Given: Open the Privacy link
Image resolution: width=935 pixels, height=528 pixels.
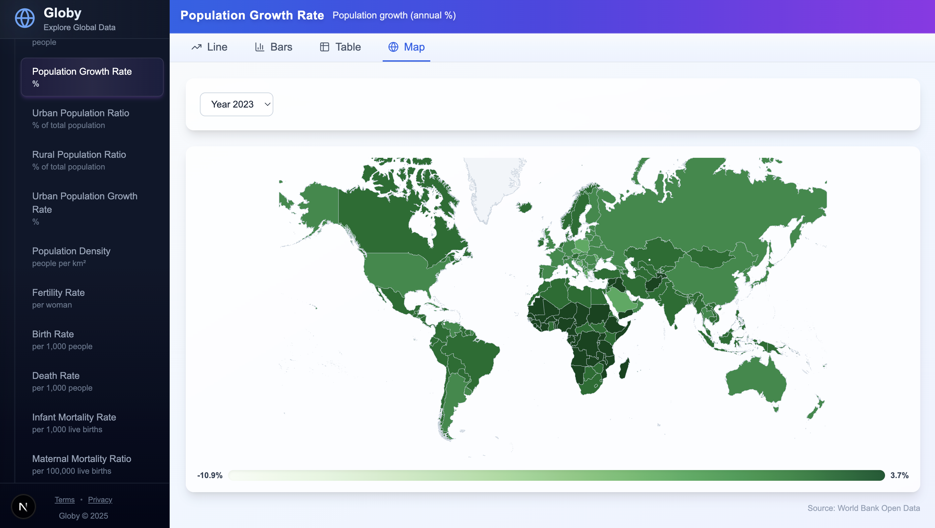Looking at the screenshot, I should [x=100, y=500].
